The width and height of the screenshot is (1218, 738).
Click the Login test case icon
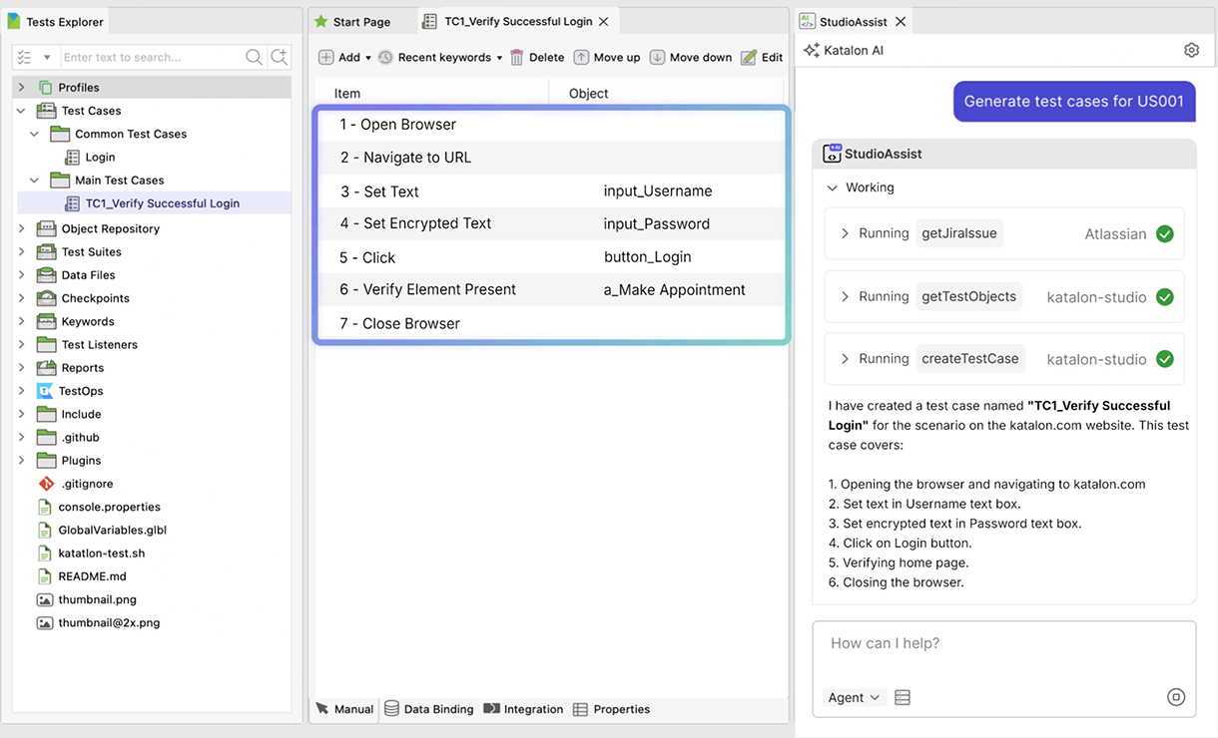tap(72, 158)
